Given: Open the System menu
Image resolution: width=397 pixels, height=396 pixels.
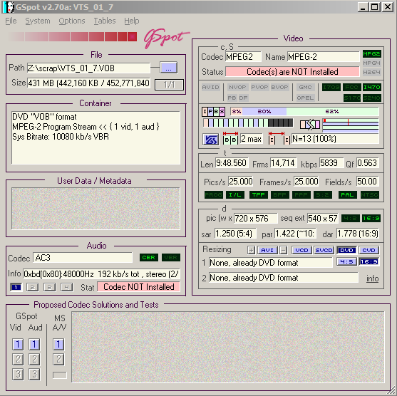Looking at the screenshot, I should click(x=38, y=21).
